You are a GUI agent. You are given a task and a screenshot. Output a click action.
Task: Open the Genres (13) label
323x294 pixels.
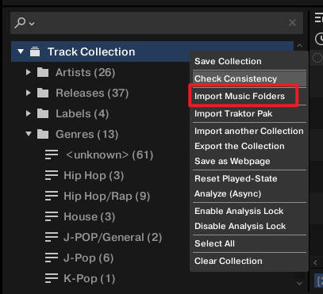[87, 134]
